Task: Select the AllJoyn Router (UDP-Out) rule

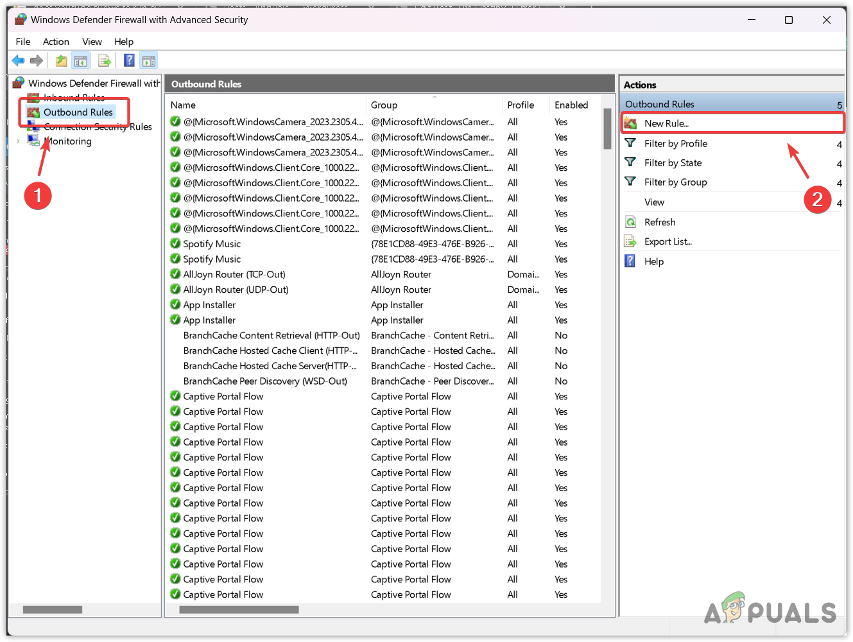Action: point(236,290)
